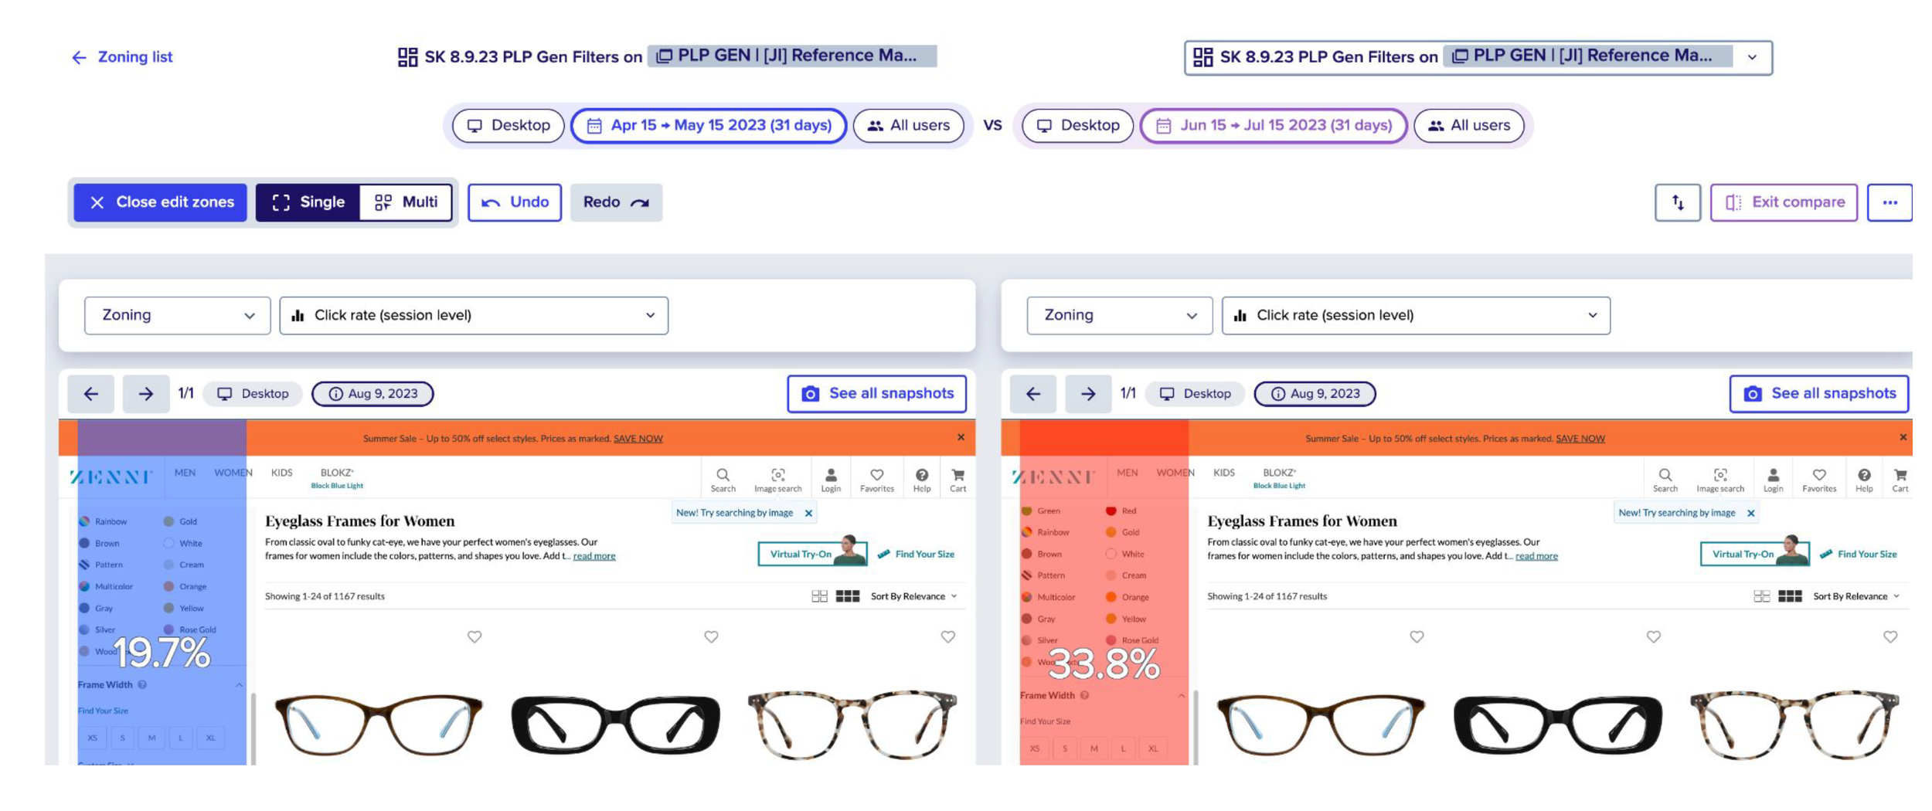Switch to Single zone selection mode

tap(308, 202)
